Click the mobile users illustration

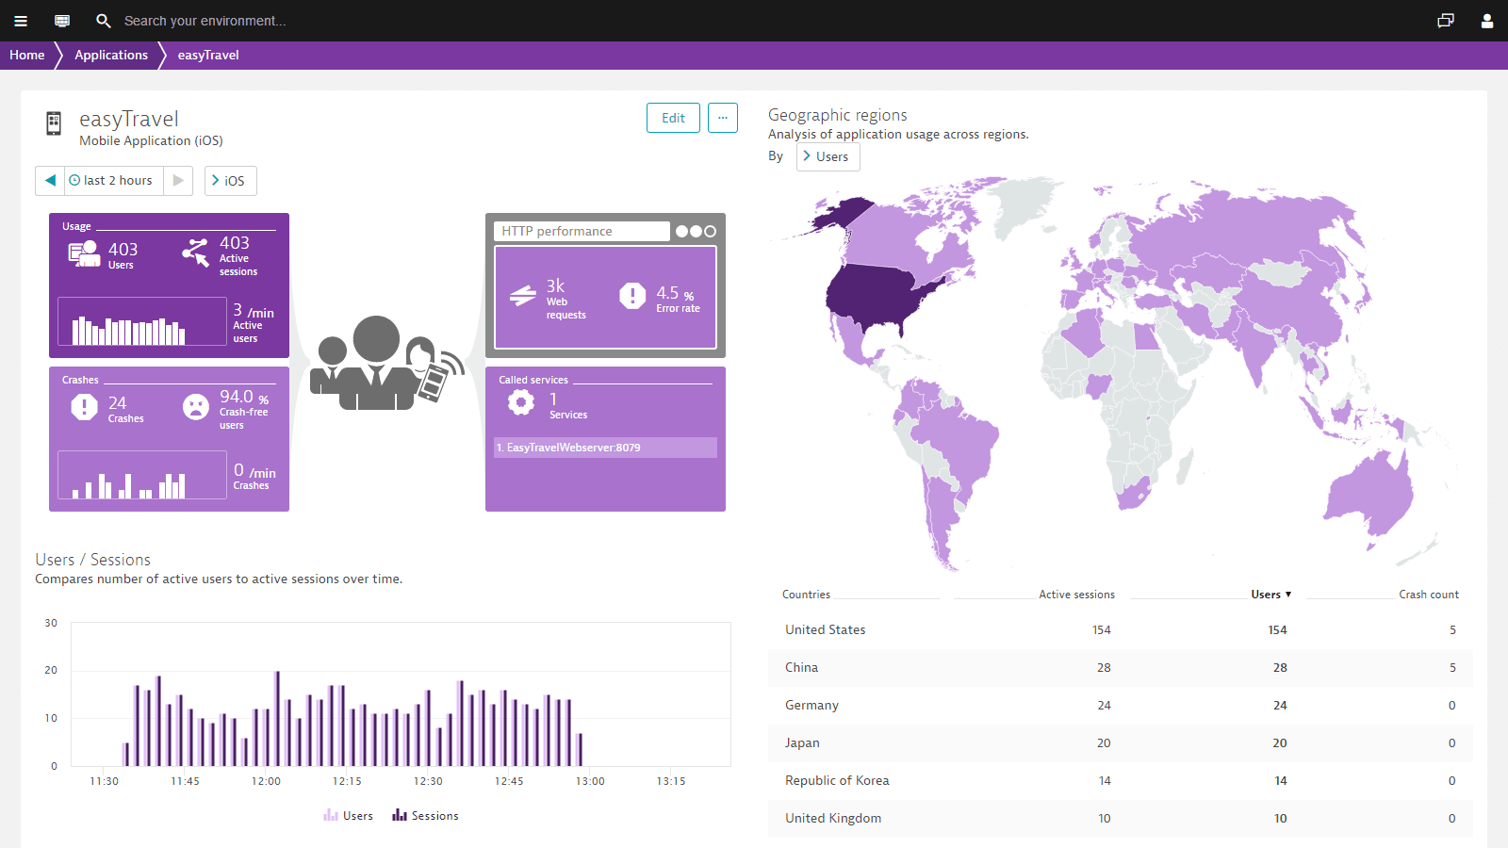[387, 363]
